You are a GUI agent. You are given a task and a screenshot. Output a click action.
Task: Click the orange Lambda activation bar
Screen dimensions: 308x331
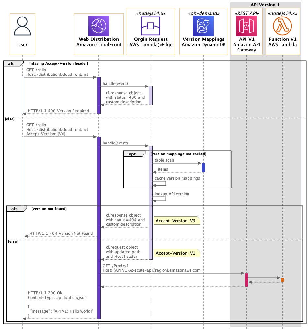282,280
